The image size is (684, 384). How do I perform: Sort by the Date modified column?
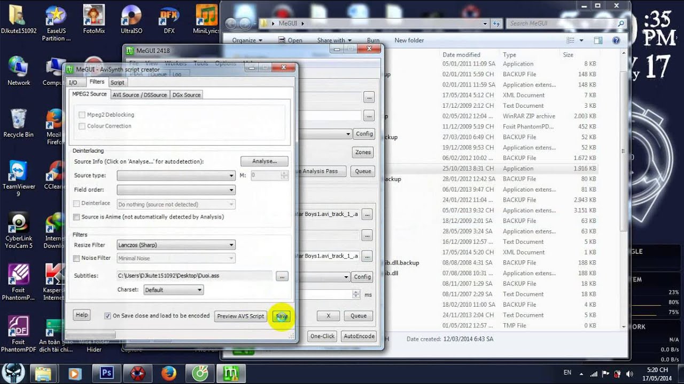(x=461, y=55)
